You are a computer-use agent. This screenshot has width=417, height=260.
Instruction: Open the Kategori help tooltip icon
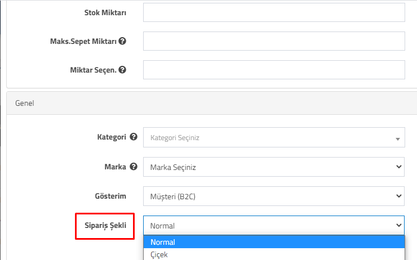[134, 137]
